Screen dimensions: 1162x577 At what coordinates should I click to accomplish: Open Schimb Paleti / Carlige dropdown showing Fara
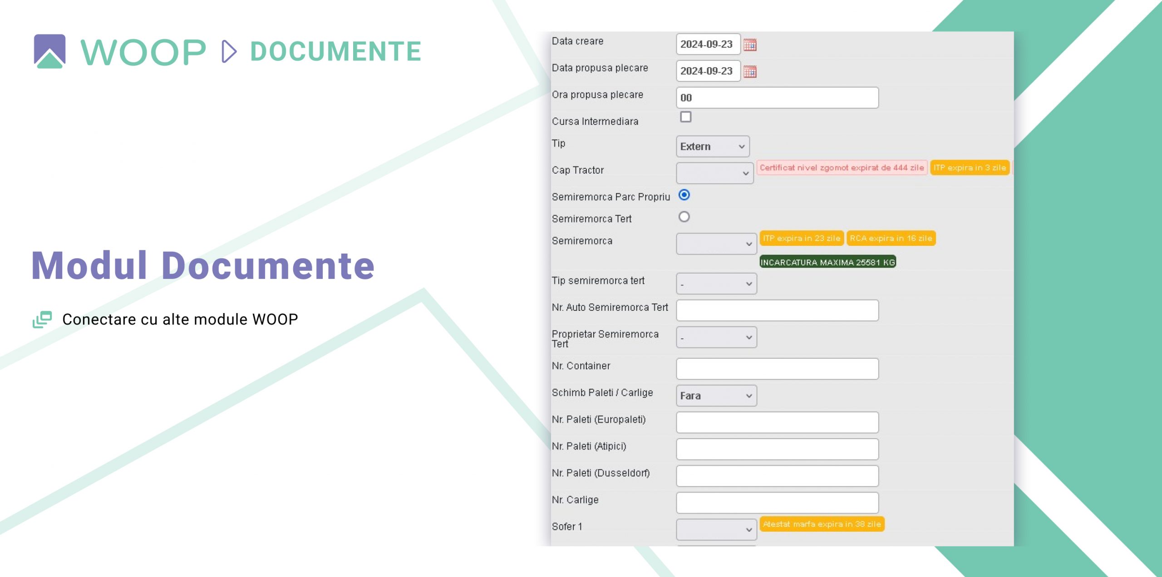tap(716, 396)
